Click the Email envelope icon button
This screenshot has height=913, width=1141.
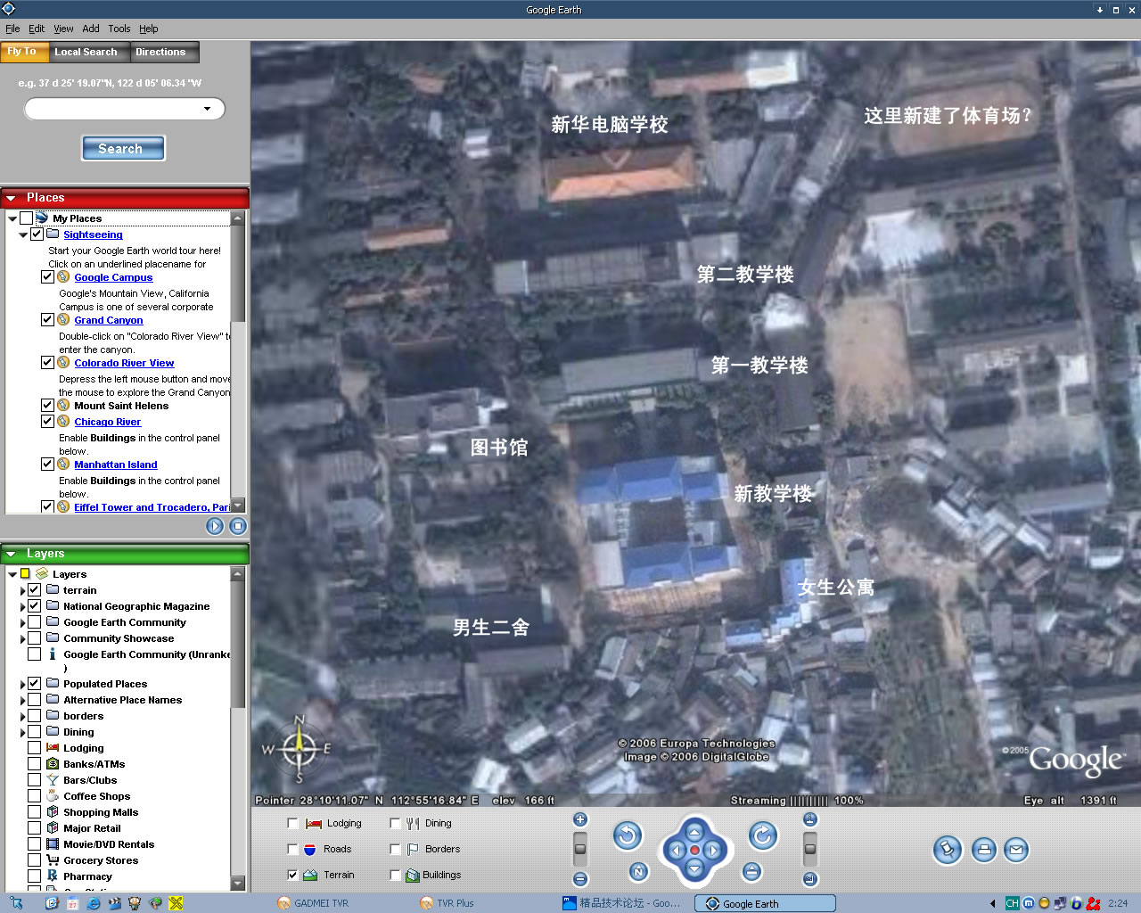click(1016, 850)
